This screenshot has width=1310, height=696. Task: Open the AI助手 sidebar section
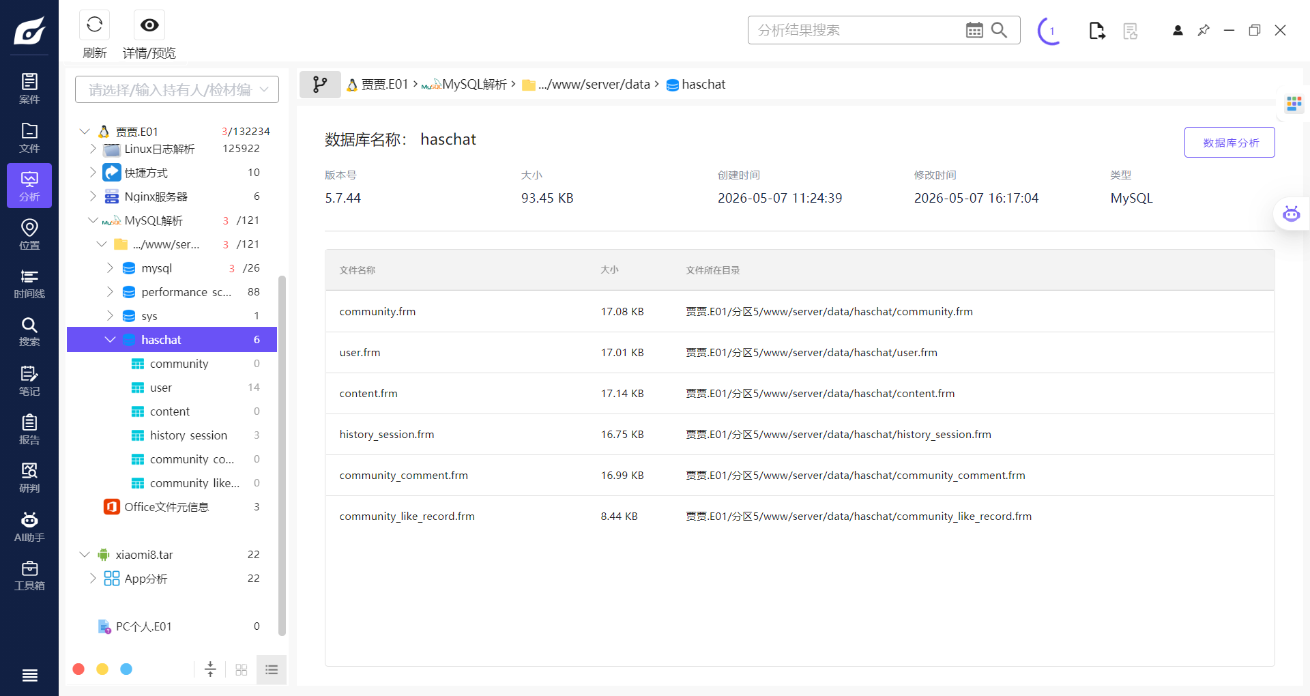pyautogui.click(x=29, y=527)
